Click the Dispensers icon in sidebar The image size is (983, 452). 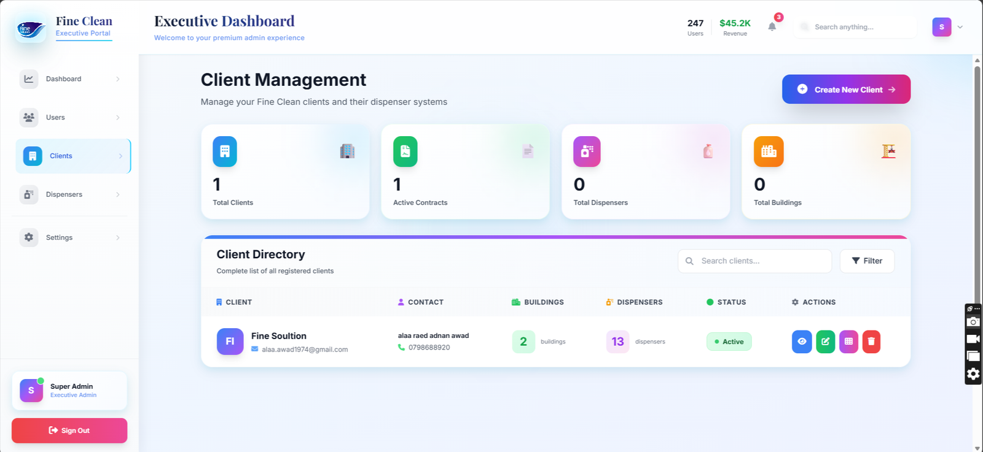coord(29,194)
